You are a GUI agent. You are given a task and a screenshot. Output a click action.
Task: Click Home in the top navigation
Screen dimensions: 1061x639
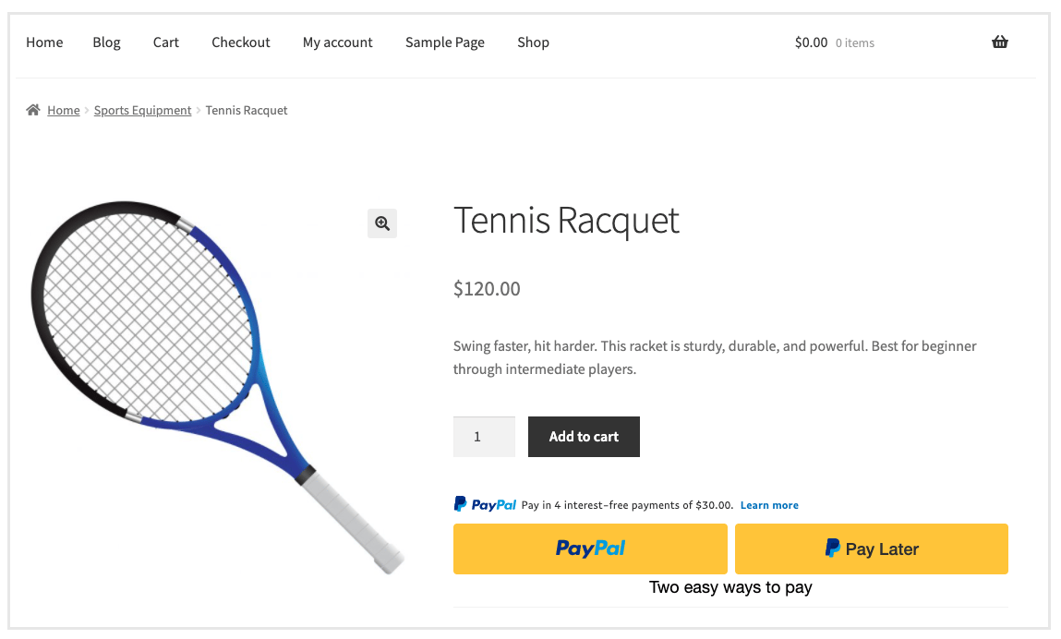(x=44, y=42)
